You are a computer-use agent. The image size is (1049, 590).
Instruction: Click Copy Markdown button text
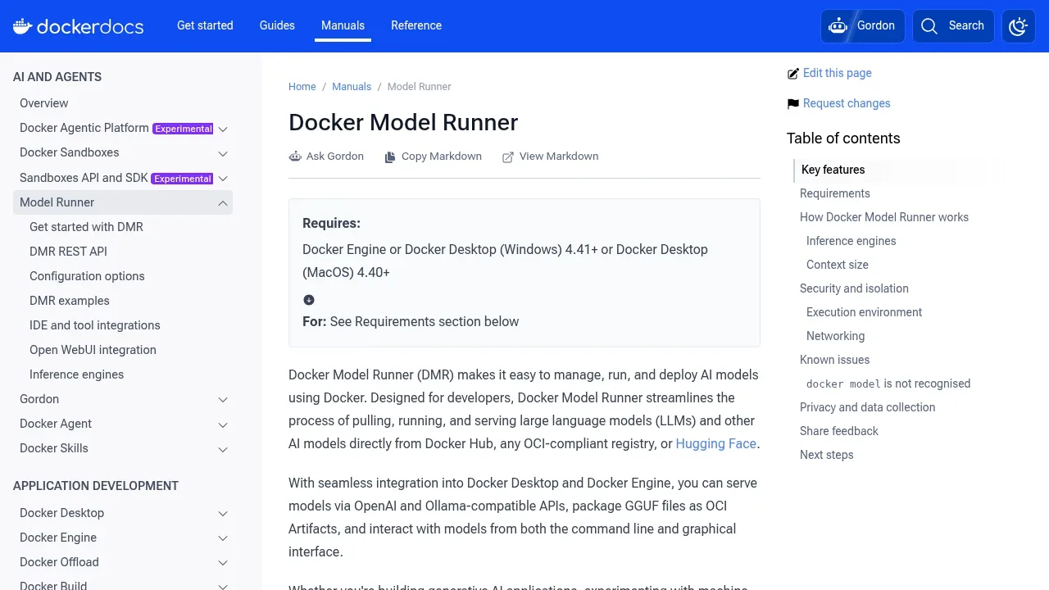[442, 157]
